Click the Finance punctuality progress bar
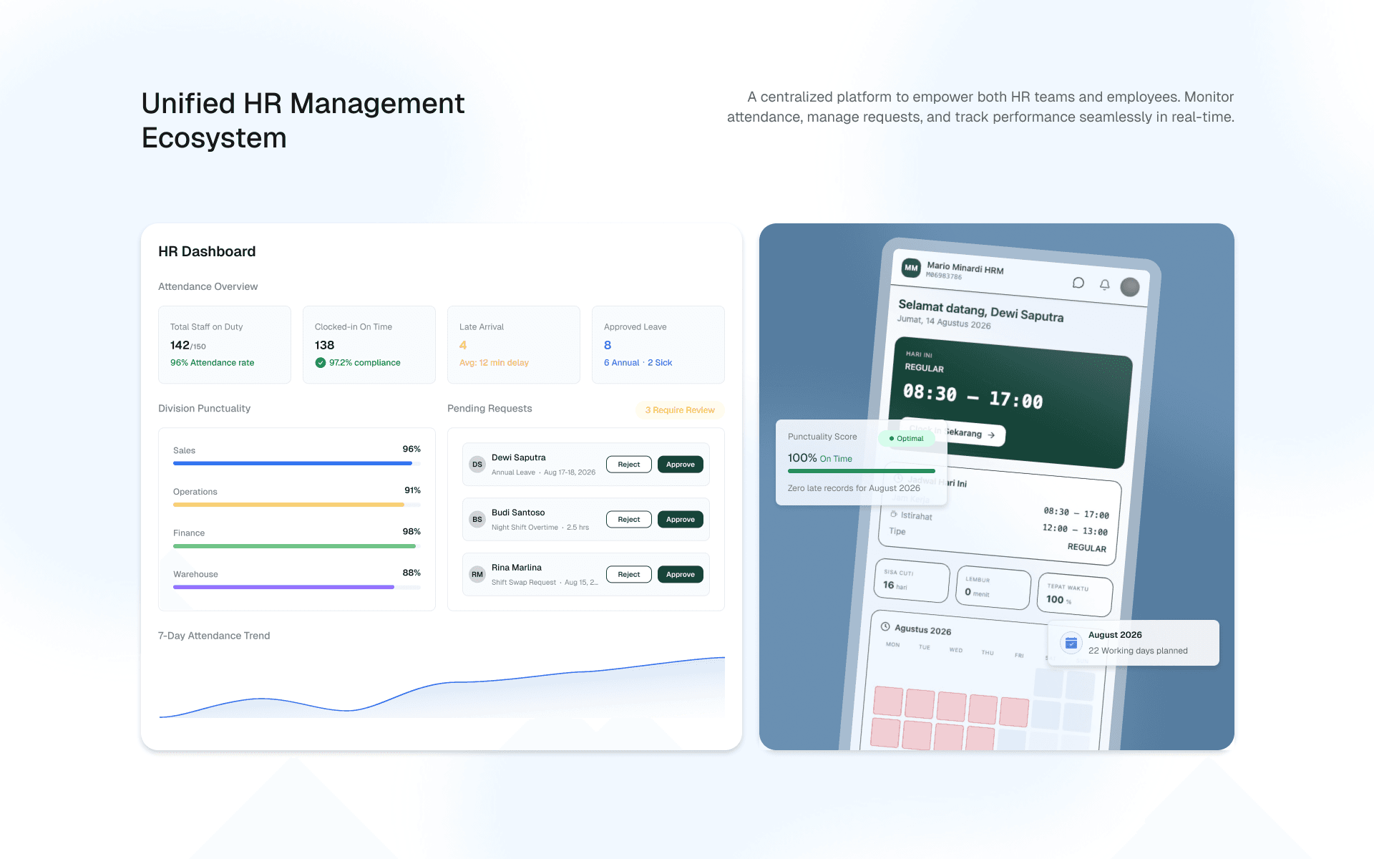1374x859 pixels. pyautogui.click(x=297, y=546)
